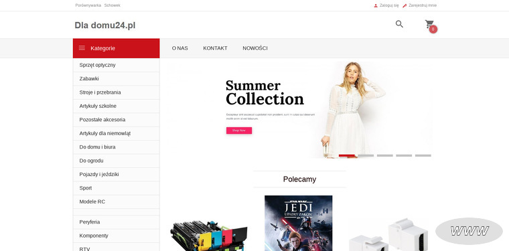Select Do domu i biura category
509x251 pixels.
coord(117,147)
